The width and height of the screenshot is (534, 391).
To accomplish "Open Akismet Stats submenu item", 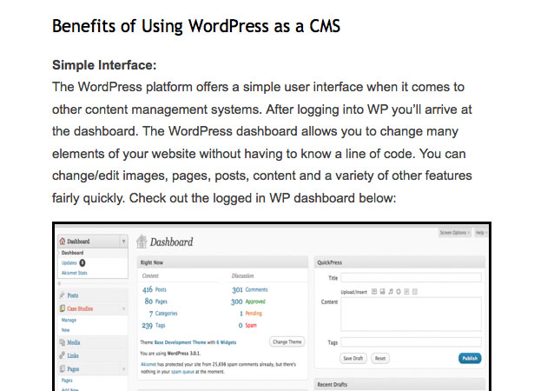I will 75,273.
